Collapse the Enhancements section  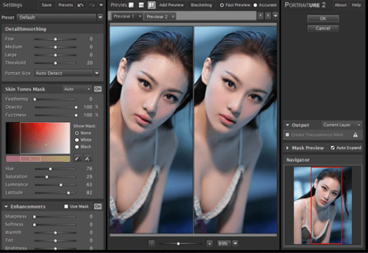6,206
